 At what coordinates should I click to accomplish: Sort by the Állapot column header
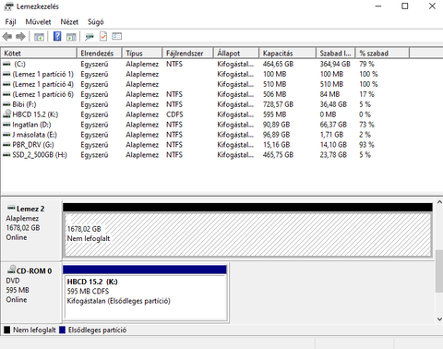click(x=236, y=53)
